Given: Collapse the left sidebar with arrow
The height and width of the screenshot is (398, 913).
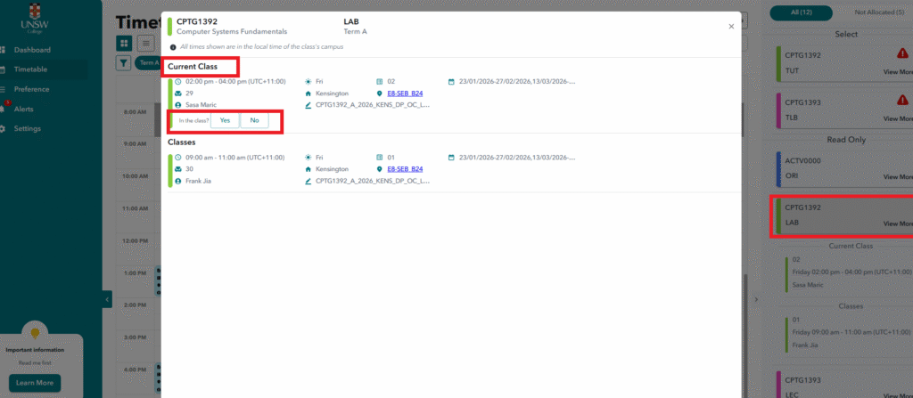Looking at the screenshot, I should point(107,300).
